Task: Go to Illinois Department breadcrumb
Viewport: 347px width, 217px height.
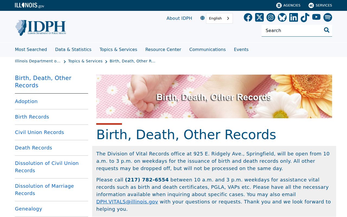Action: [38, 61]
